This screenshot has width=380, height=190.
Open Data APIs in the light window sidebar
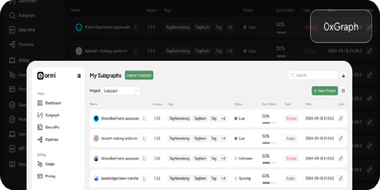(49, 127)
